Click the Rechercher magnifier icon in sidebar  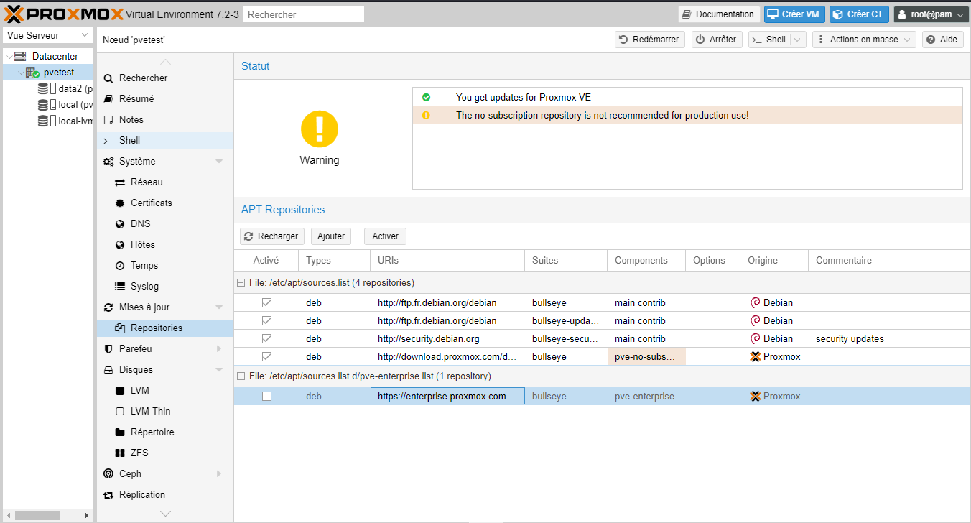(x=108, y=78)
